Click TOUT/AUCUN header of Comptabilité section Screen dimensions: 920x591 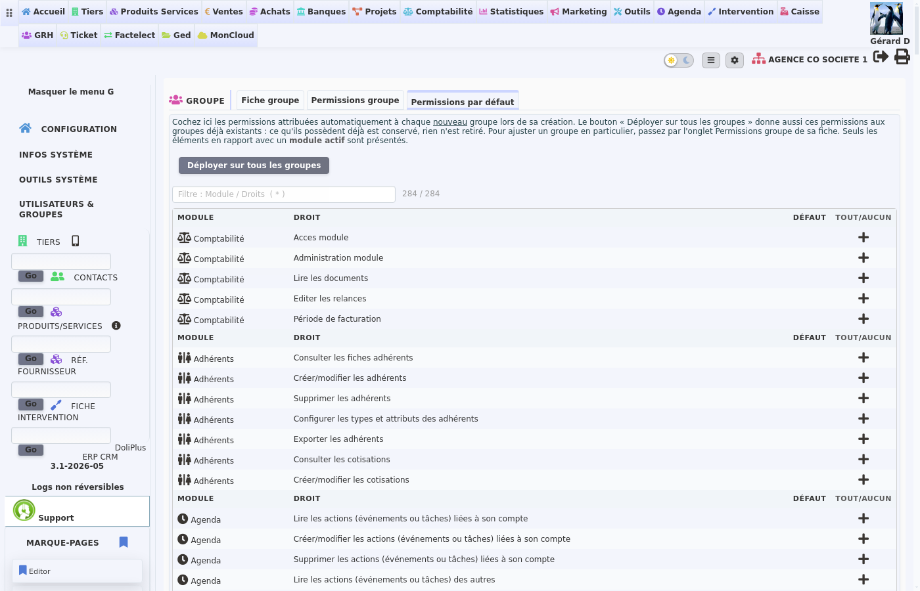[863, 217]
